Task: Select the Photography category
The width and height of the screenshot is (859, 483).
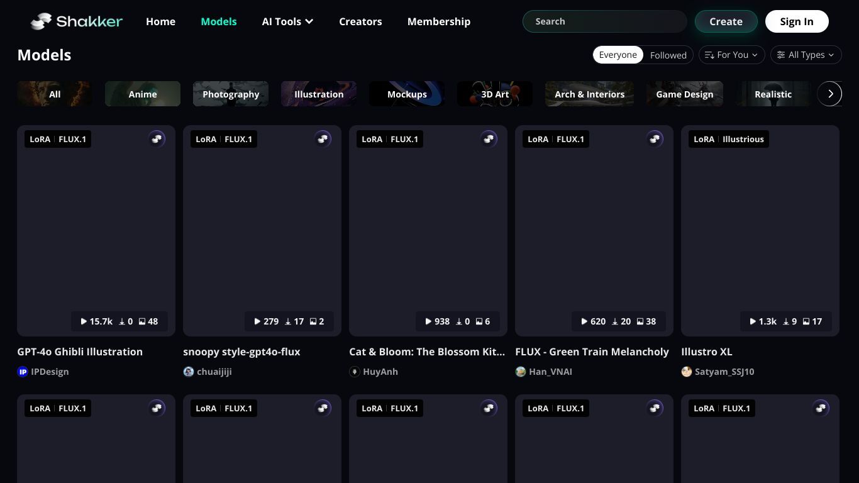Action: click(x=231, y=94)
